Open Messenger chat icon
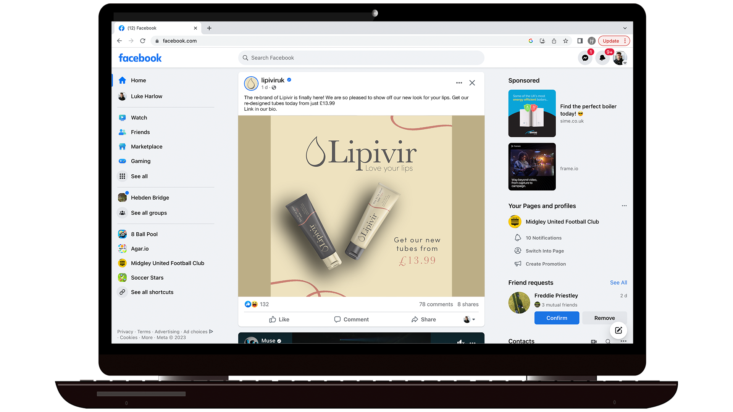The image size is (733, 412). pos(585,58)
